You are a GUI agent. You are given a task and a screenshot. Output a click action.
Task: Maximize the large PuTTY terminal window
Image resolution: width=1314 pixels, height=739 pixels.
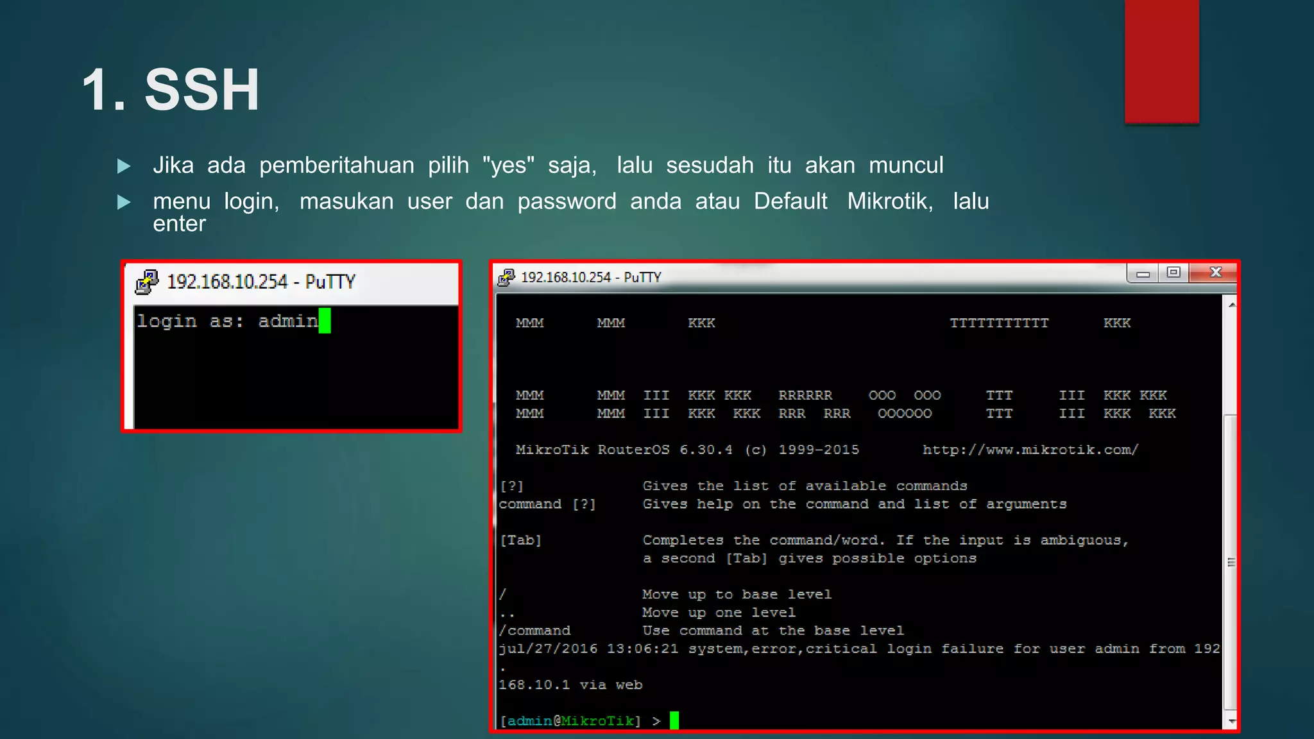click(x=1173, y=273)
